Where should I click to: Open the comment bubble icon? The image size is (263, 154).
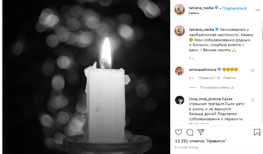190,132
